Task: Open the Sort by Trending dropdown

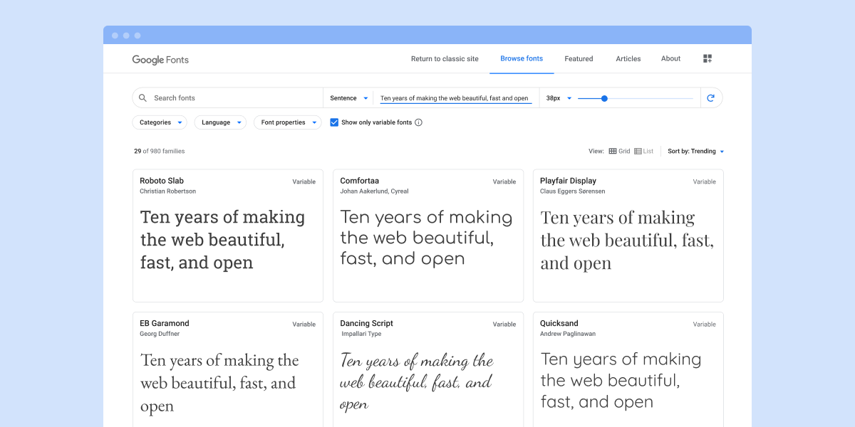Action: point(695,152)
